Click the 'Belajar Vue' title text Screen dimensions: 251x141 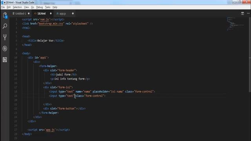tap(45, 41)
